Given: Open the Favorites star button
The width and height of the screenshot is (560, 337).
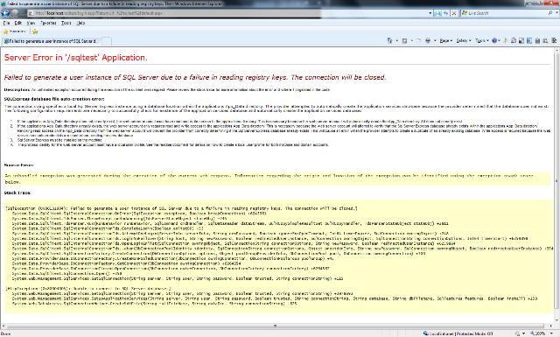Looking at the screenshot, I should click(x=15, y=32).
